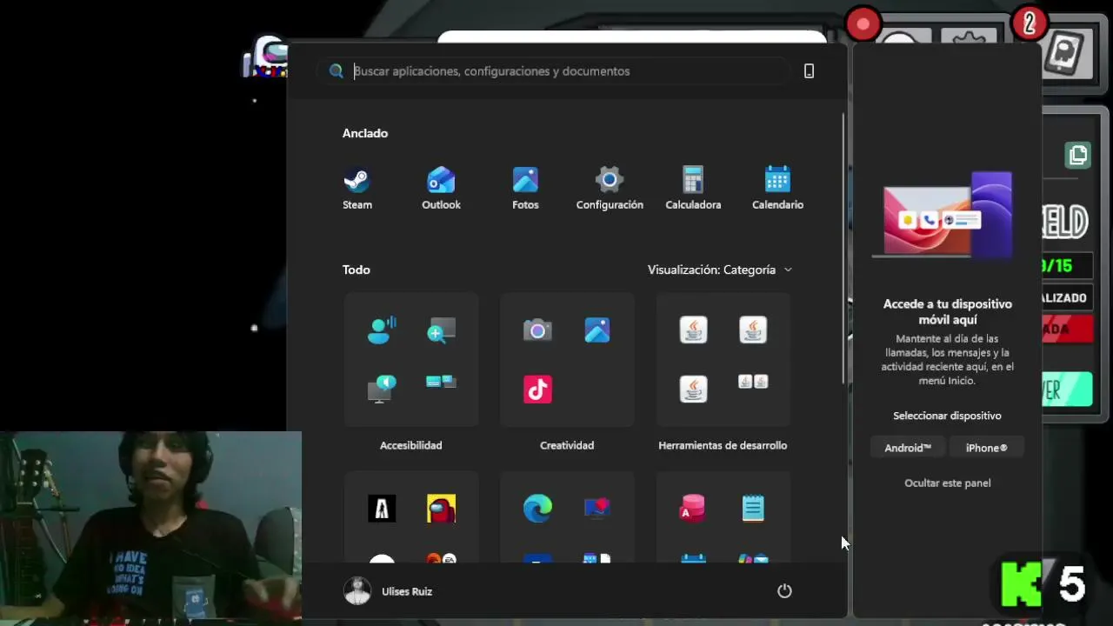Launch the Calculadora app
This screenshot has width=1113, height=626.
[693, 188]
